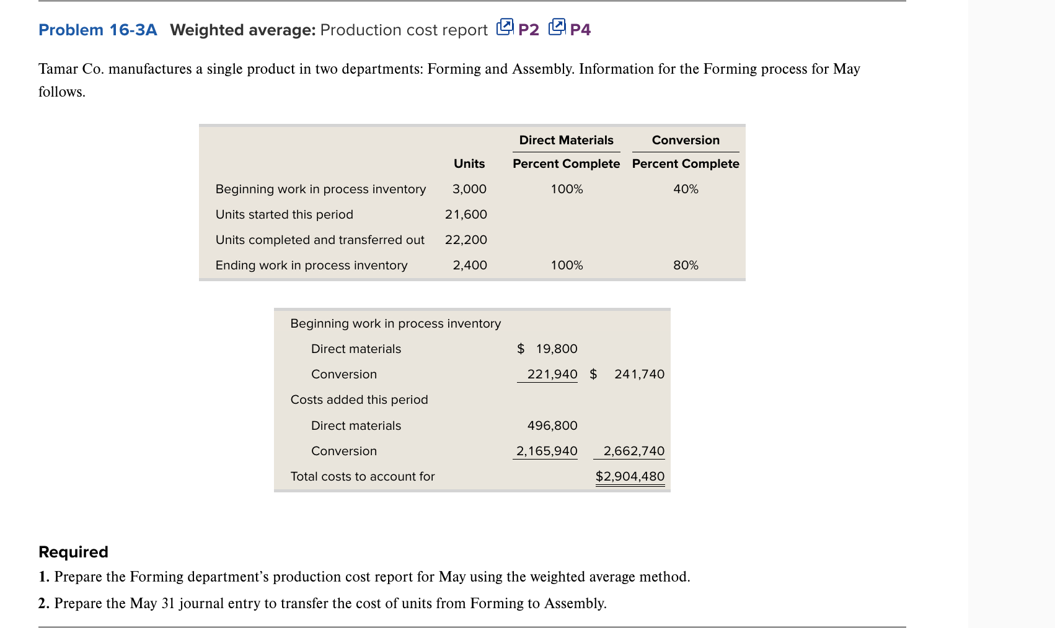This screenshot has width=1055, height=628.
Task: Click the external-link icon beside P2
Action: coord(506,27)
